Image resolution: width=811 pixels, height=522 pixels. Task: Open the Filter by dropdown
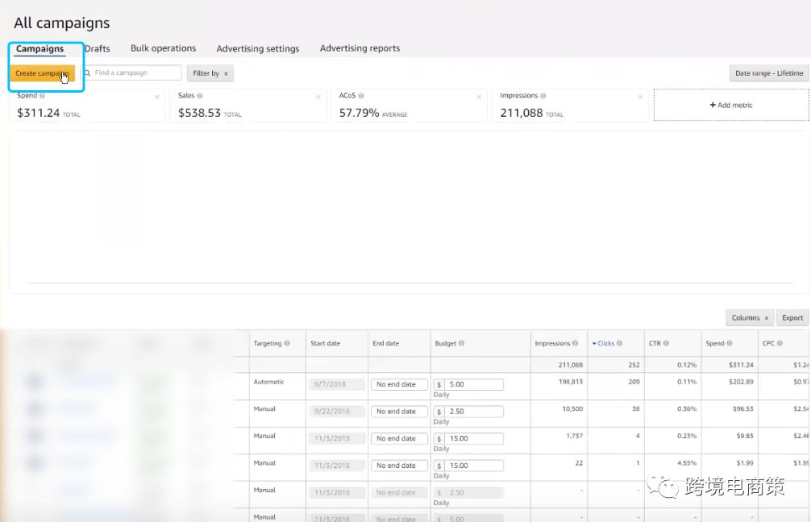(210, 73)
